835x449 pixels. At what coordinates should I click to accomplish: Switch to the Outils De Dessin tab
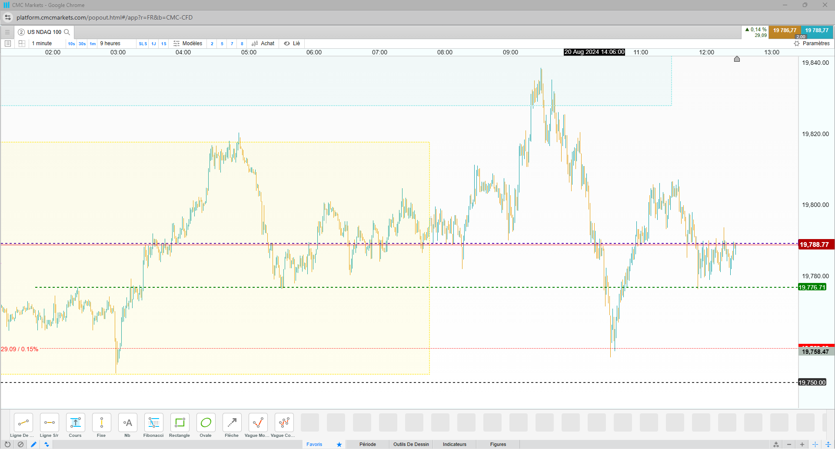tap(411, 444)
